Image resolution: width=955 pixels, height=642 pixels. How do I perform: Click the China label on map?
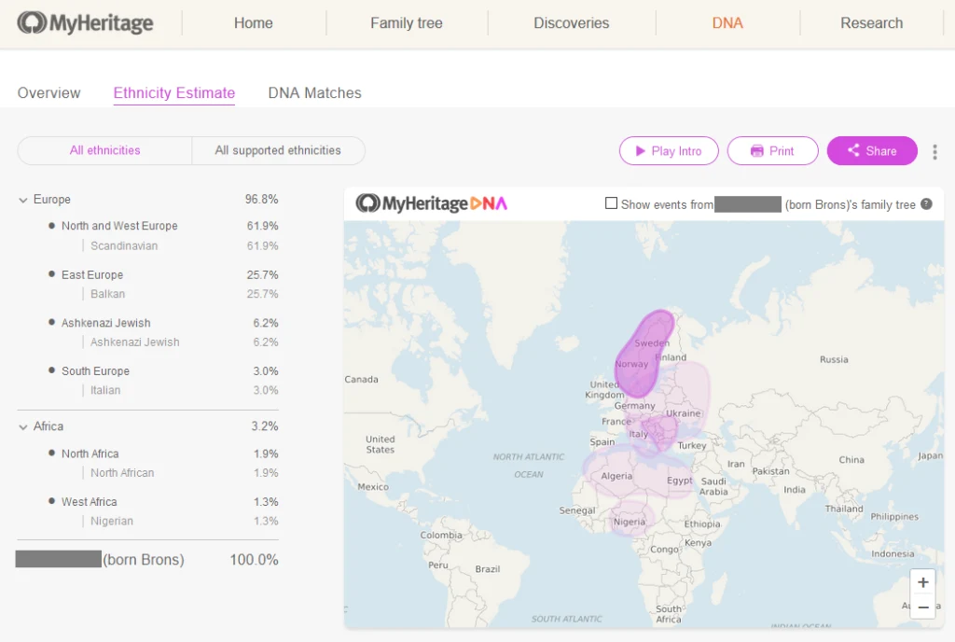click(851, 460)
